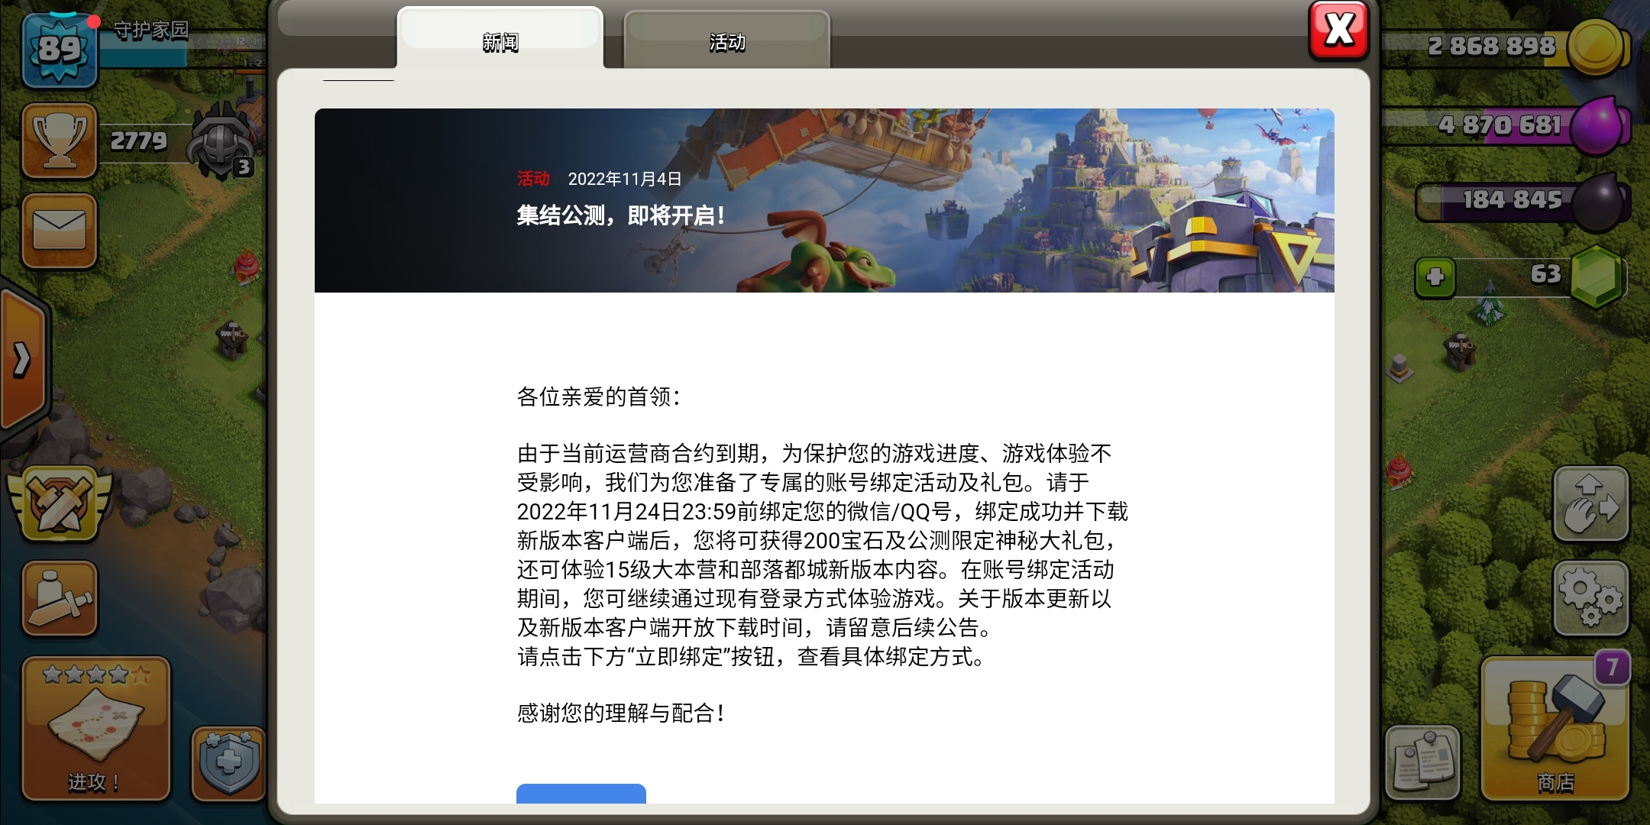
Task: Click green plus to add gems
Action: [x=1435, y=277]
